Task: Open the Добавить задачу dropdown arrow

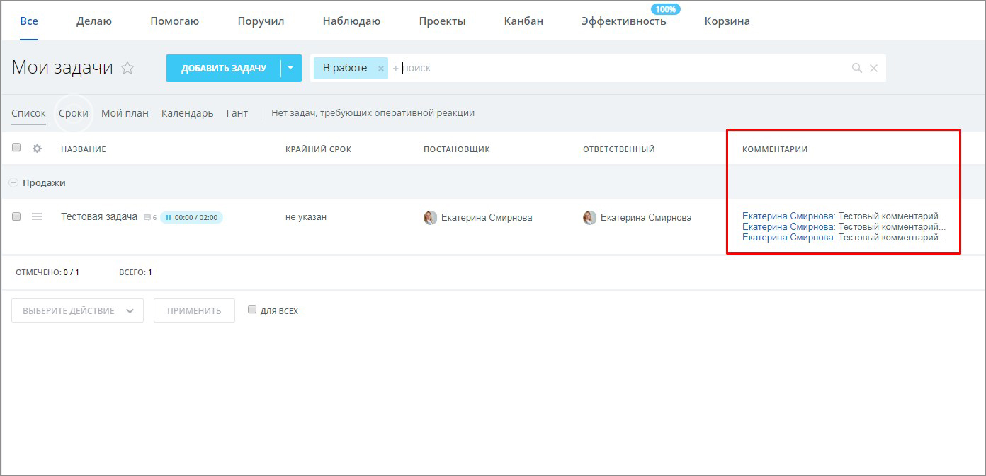Action: tap(290, 68)
